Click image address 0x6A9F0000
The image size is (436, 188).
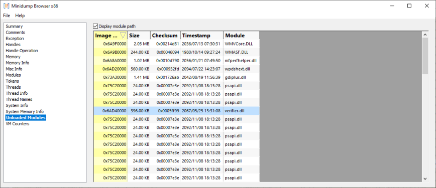pos(115,44)
